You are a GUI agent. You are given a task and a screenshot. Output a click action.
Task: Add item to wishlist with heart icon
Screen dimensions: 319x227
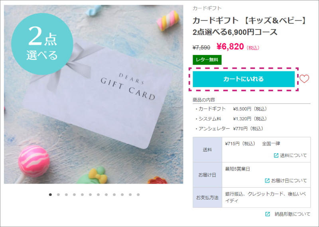point(304,78)
